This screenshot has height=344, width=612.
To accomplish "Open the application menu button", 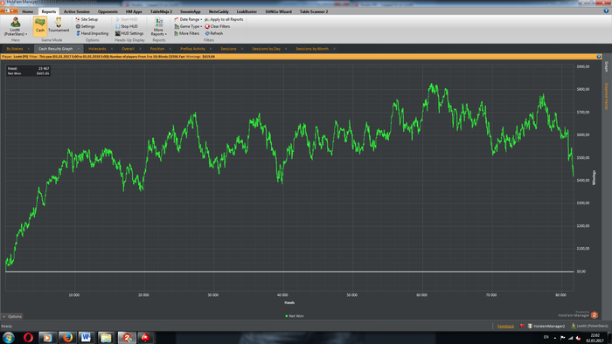I will tap(9, 10).
